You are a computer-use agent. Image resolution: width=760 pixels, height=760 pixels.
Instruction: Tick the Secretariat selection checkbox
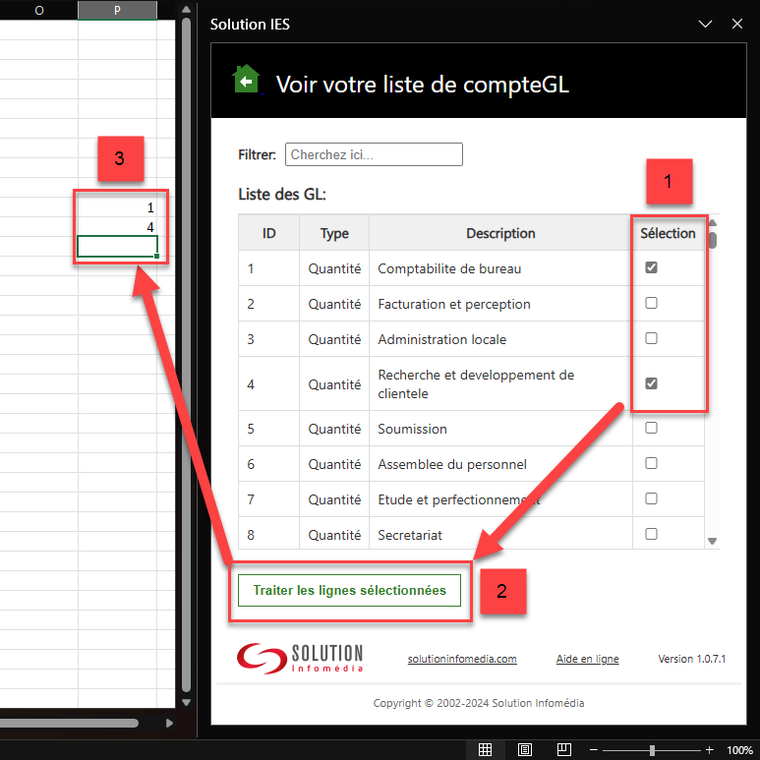pos(651,534)
